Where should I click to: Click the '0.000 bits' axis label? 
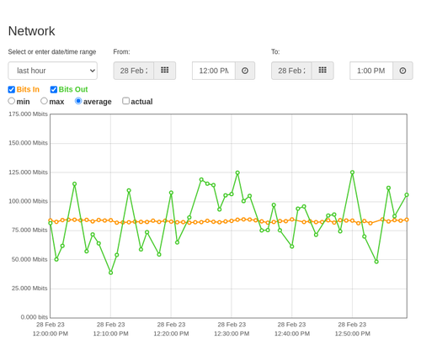35,317
